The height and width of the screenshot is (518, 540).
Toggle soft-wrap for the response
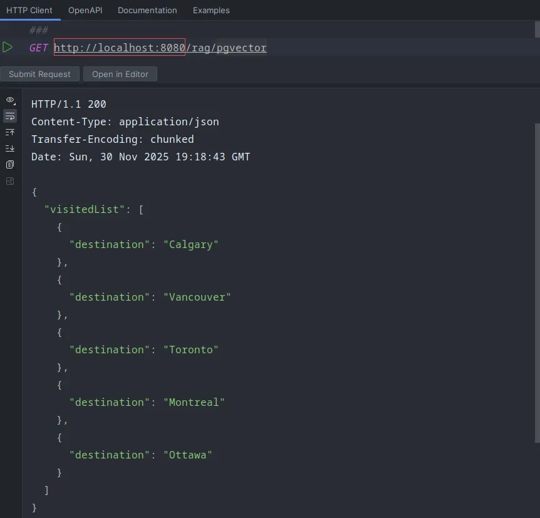tap(10, 117)
